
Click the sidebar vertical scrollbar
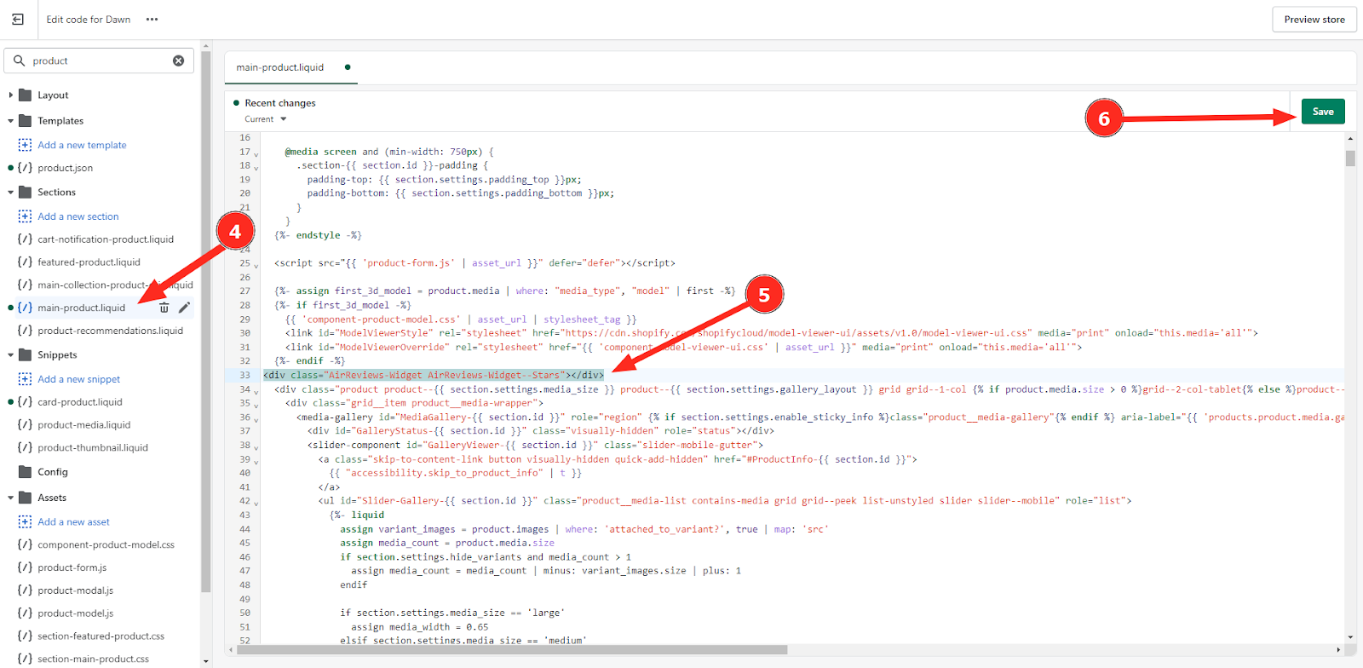pos(205,322)
